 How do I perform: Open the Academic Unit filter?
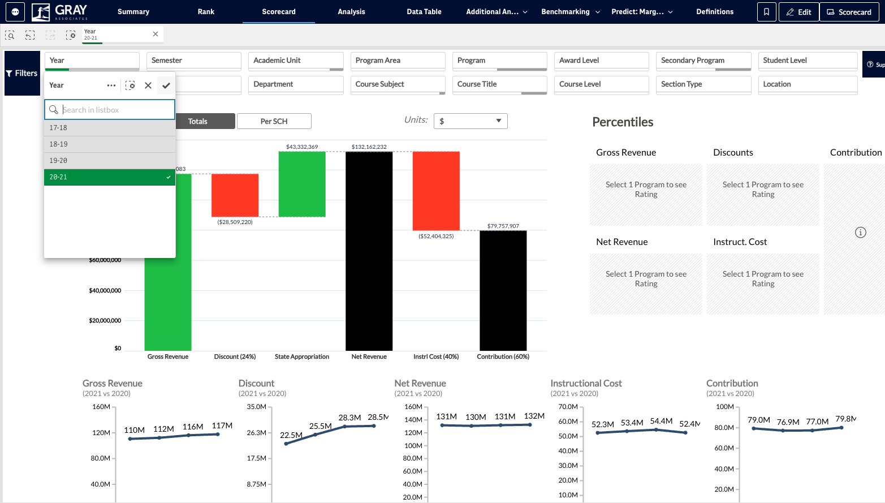point(296,61)
